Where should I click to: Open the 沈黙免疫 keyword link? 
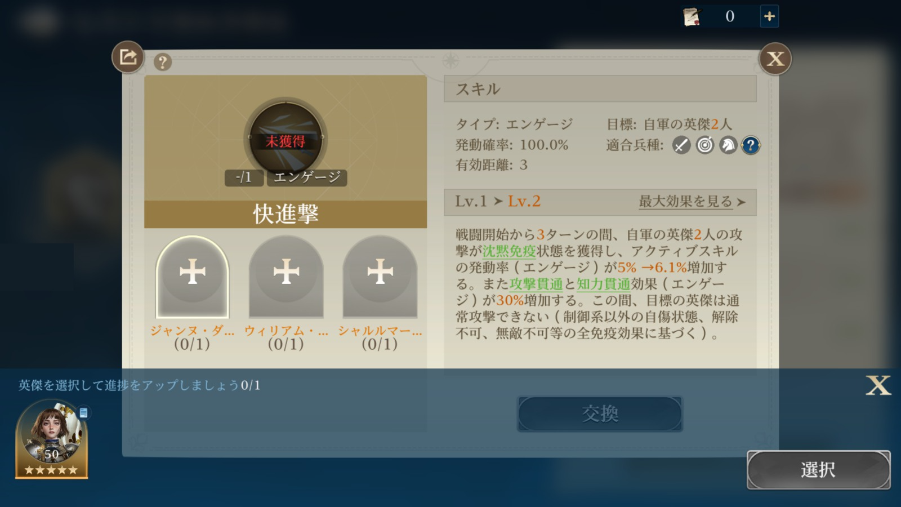(x=509, y=251)
